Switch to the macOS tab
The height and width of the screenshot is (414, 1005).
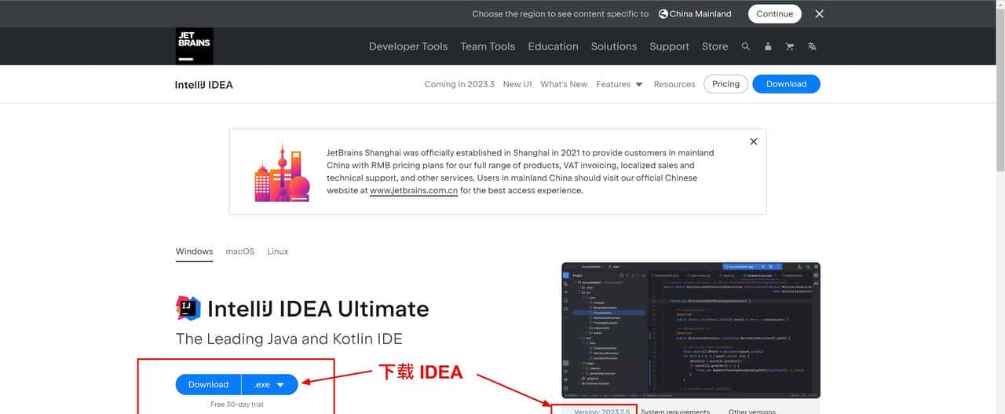coord(240,251)
